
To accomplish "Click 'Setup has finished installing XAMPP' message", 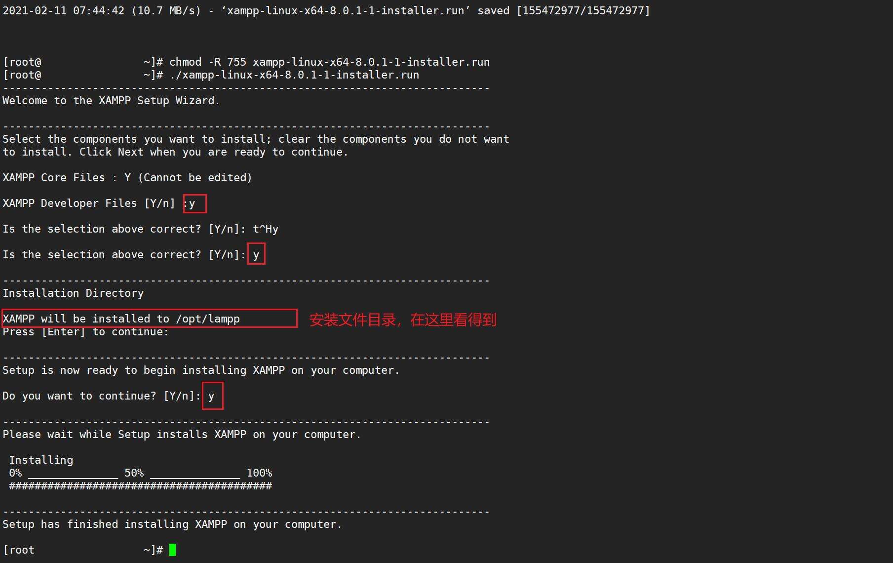I will coord(172,524).
